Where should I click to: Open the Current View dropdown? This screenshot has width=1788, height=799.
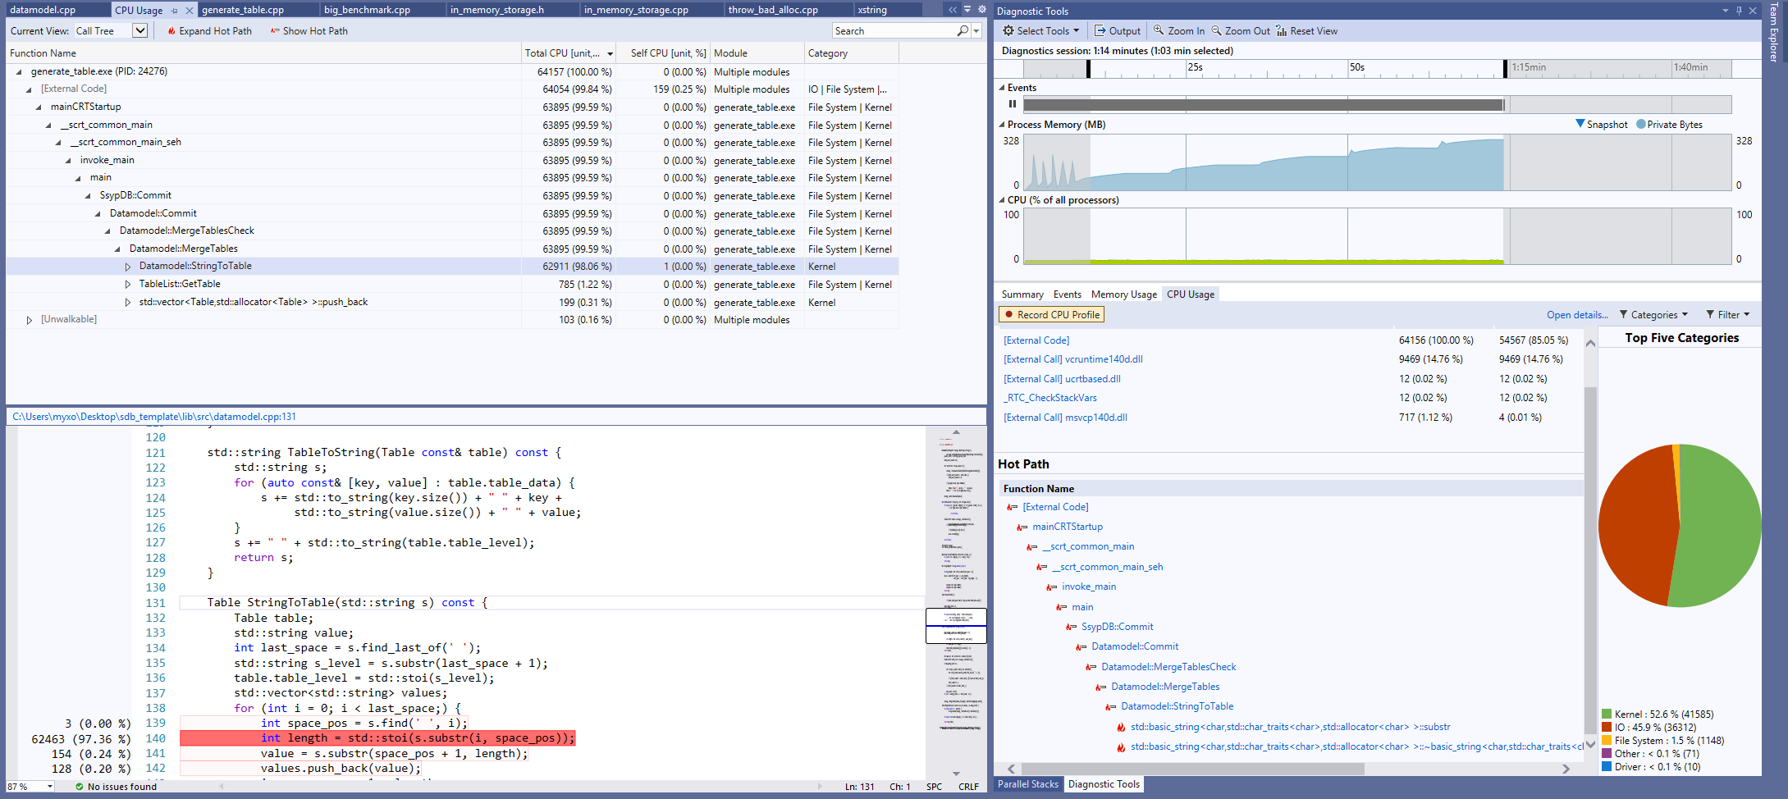[140, 31]
